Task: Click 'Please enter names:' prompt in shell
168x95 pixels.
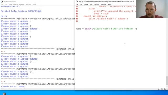Action: point(13,87)
